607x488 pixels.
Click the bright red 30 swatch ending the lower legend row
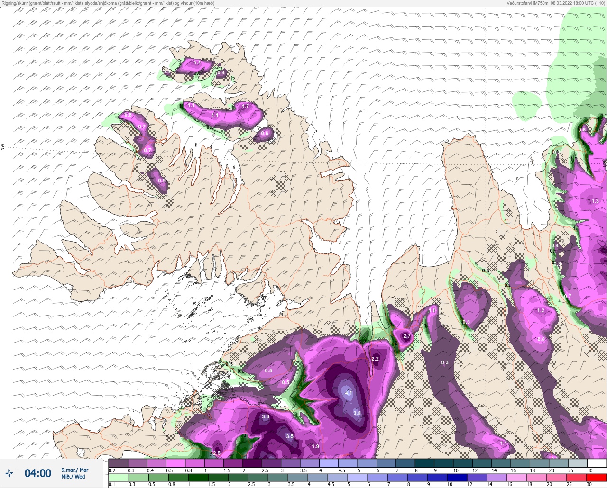tap(597, 477)
